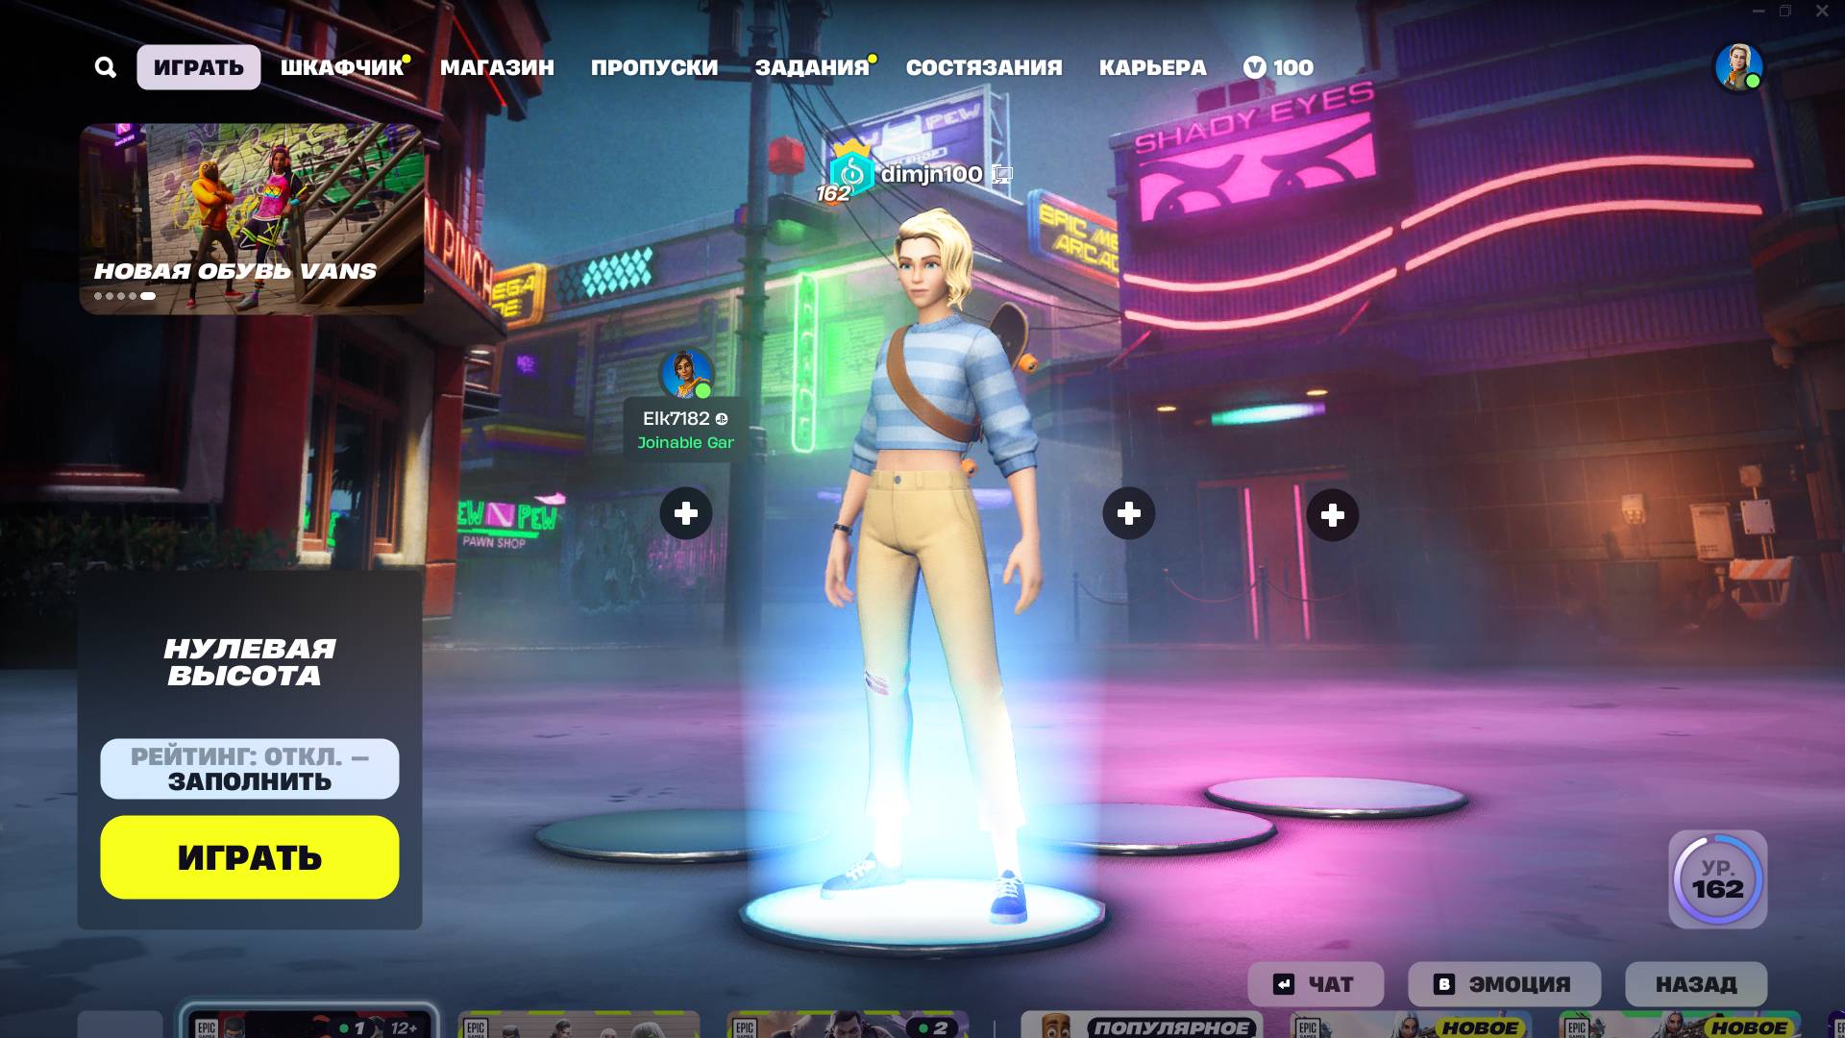Open level 162 progress badge
The height and width of the screenshot is (1038, 1845).
(1717, 879)
